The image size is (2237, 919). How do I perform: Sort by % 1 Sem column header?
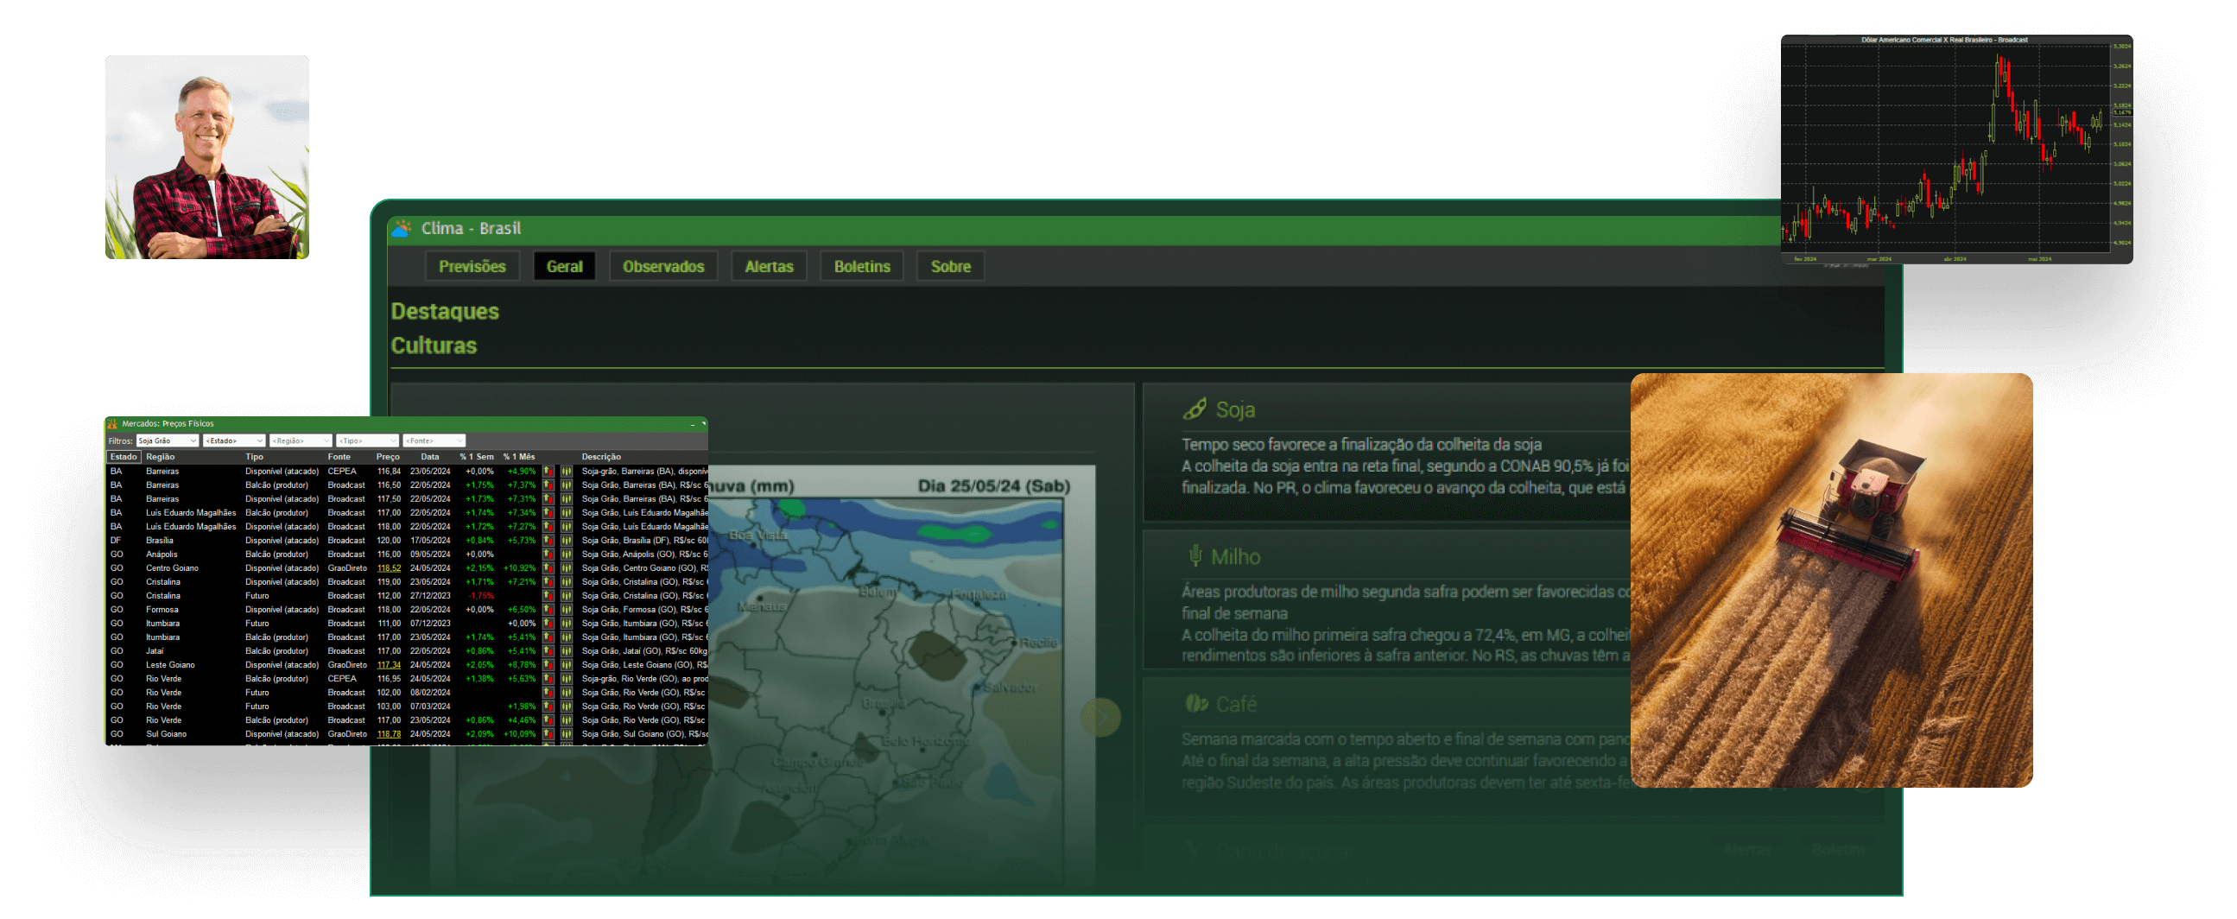pyautogui.click(x=477, y=457)
